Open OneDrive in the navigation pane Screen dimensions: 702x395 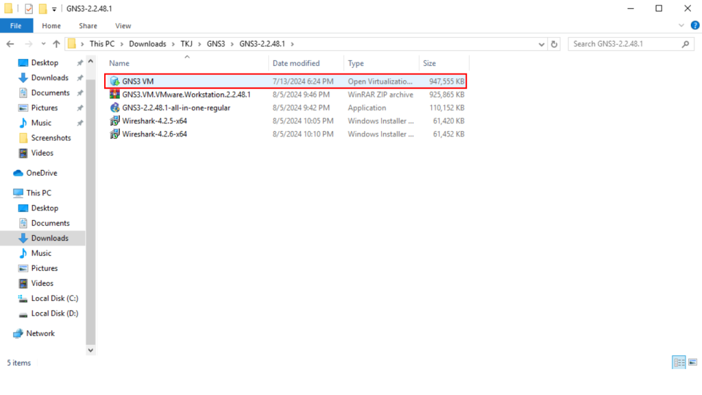[41, 173]
